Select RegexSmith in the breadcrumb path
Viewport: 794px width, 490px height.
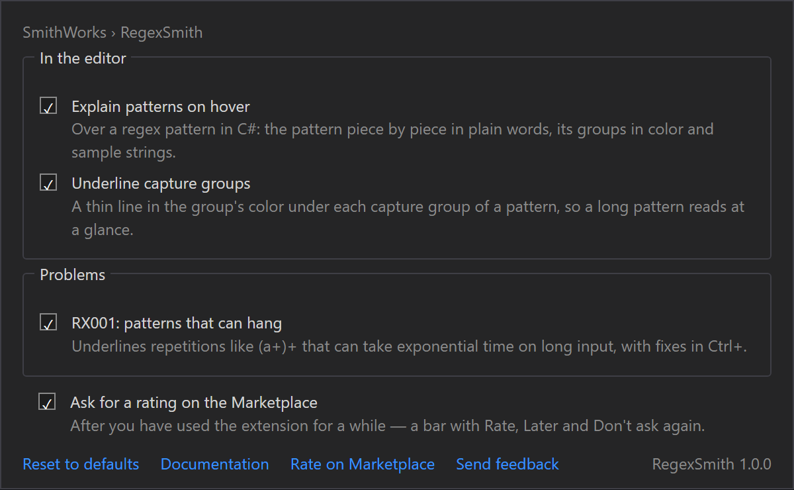tap(161, 32)
